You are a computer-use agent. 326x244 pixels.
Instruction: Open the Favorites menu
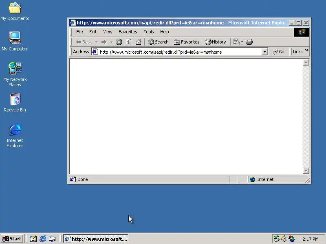pos(128,32)
